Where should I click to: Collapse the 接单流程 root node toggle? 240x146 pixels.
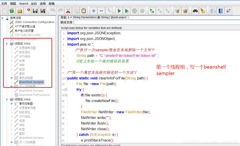pos(2,18)
